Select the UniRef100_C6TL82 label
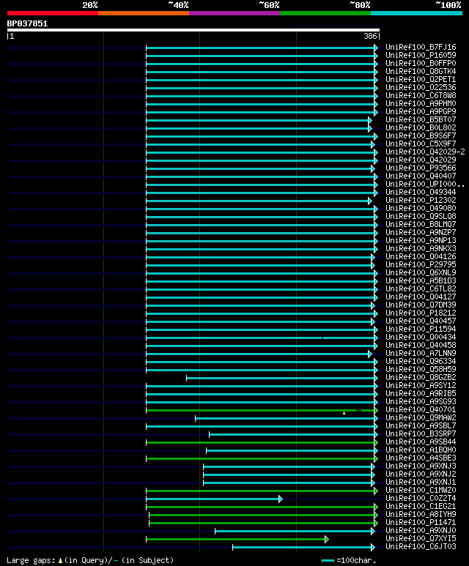Viewport: 469px width, 566px height. 421,288
